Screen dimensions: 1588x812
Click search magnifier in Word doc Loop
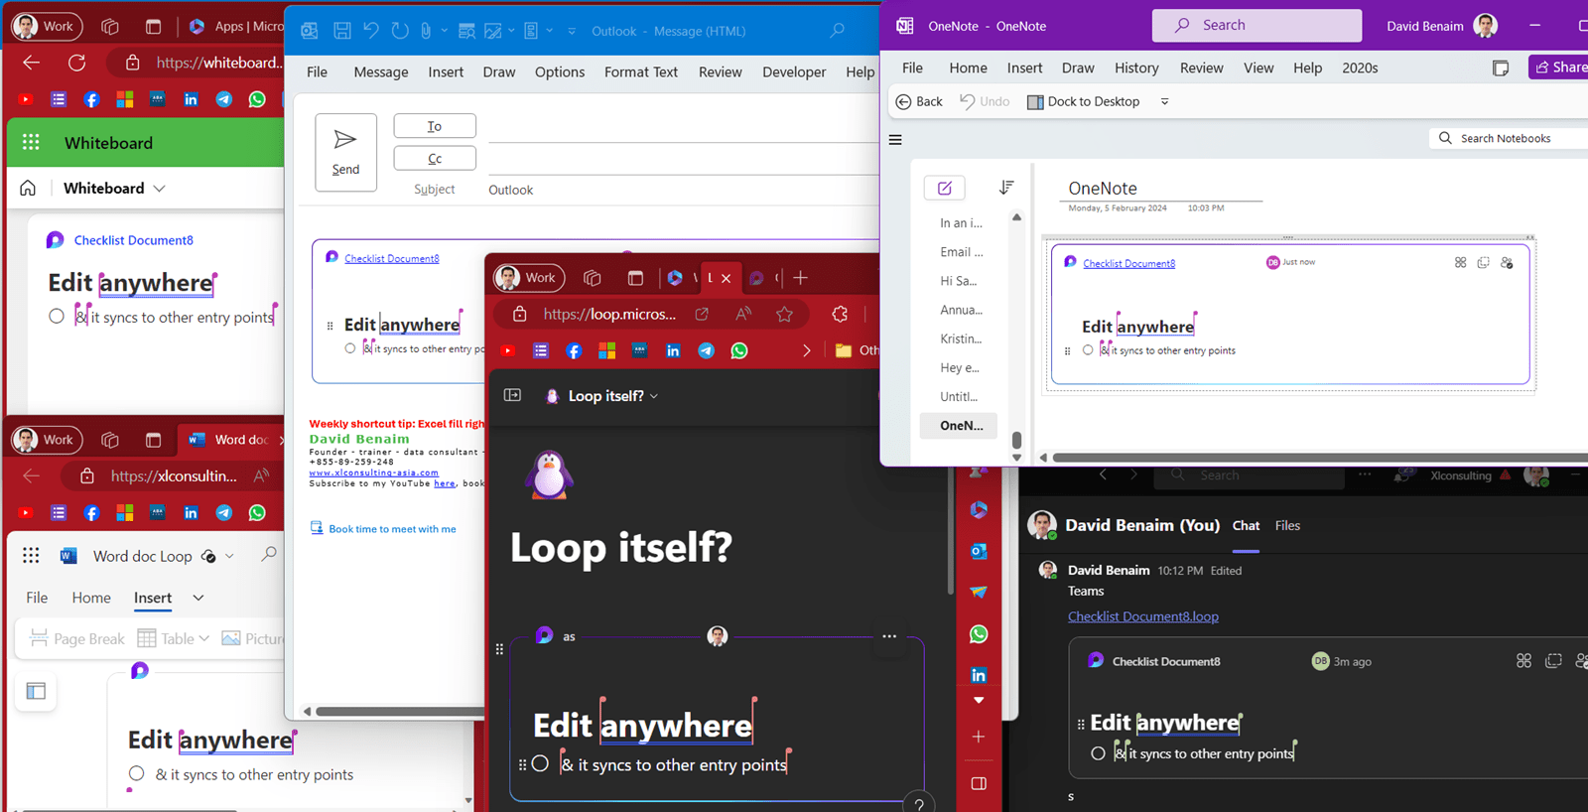(269, 555)
